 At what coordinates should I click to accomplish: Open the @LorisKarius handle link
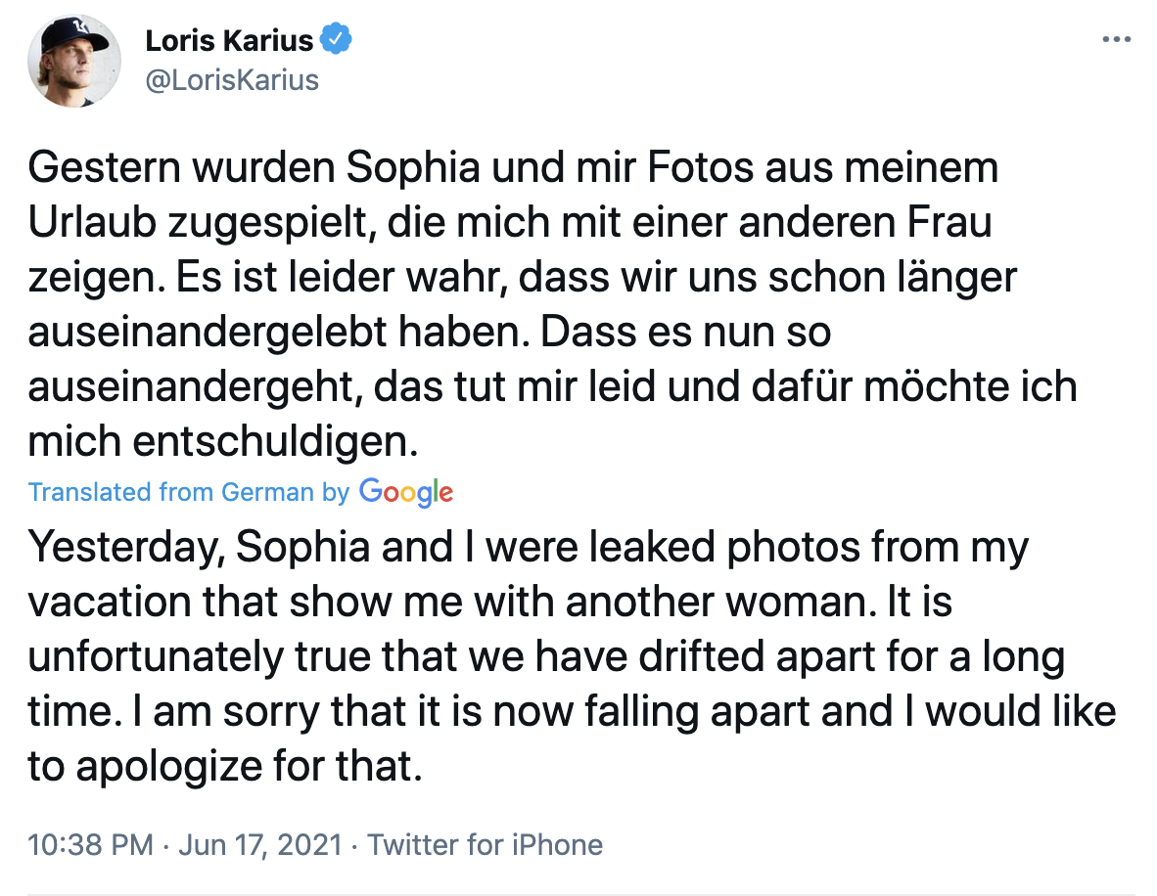click(232, 79)
